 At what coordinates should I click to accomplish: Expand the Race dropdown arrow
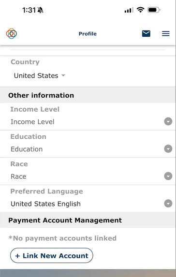pos(168,176)
